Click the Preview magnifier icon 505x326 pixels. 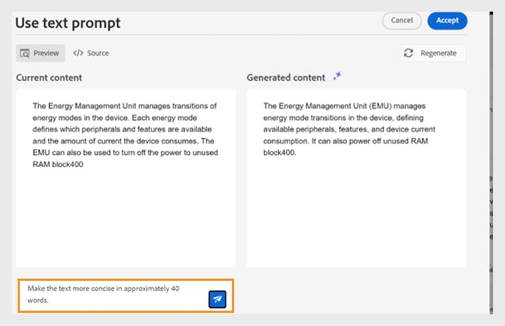click(x=25, y=53)
